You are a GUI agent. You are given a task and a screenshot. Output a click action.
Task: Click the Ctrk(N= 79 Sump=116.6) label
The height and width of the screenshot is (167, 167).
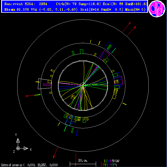[x=78, y=4]
